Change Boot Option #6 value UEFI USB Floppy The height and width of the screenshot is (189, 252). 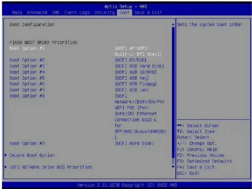point(136,84)
